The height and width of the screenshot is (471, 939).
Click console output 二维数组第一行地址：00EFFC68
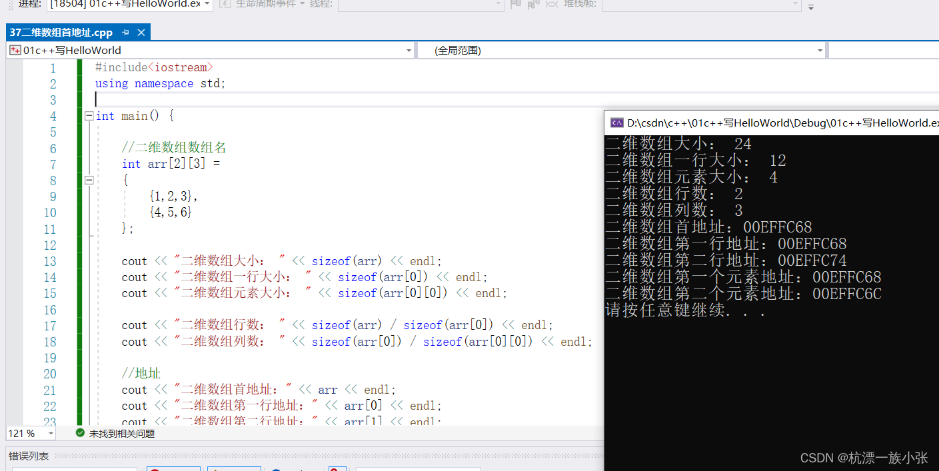tap(726, 244)
